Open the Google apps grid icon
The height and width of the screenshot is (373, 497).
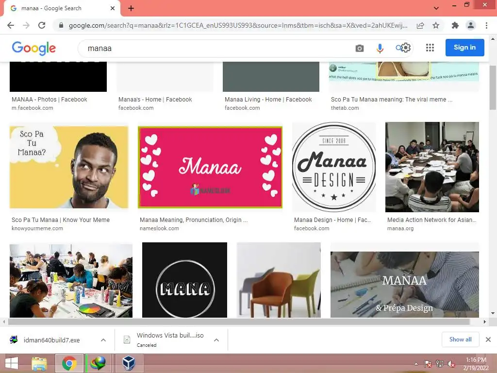click(x=430, y=48)
